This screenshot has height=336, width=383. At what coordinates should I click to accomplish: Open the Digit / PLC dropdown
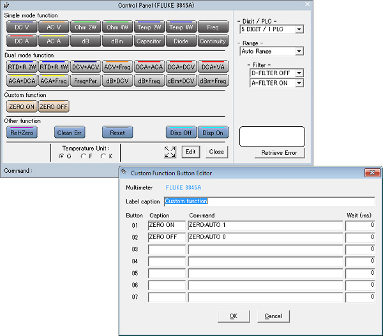[x=299, y=29]
